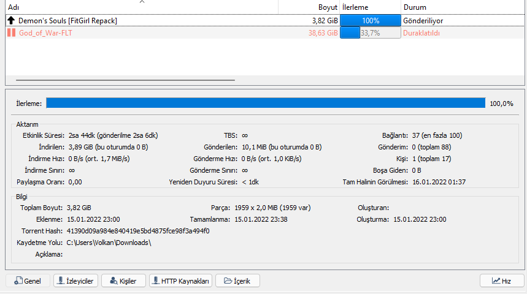527x294 pixels.
Task: Click the Paylaşma Oranı value 0,00
Action: click(75, 182)
